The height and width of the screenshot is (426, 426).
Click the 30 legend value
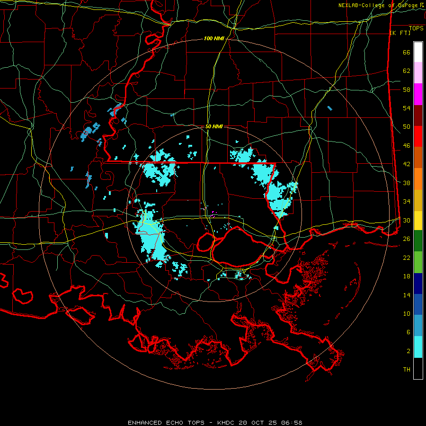(x=407, y=220)
